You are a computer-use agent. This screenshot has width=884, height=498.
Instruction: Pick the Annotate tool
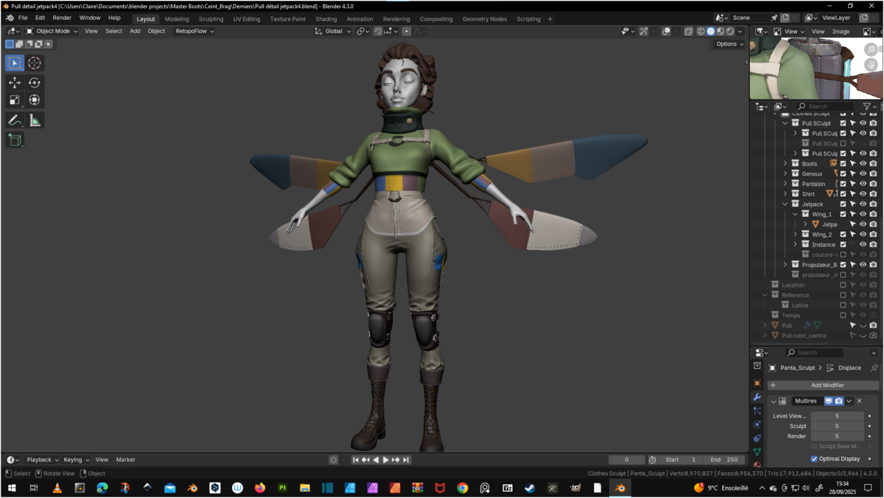click(x=15, y=121)
